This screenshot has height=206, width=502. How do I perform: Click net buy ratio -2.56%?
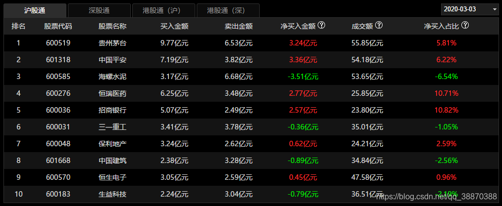[446, 161]
